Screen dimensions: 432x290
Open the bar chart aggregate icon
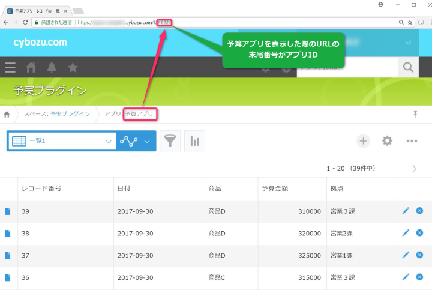(194, 141)
